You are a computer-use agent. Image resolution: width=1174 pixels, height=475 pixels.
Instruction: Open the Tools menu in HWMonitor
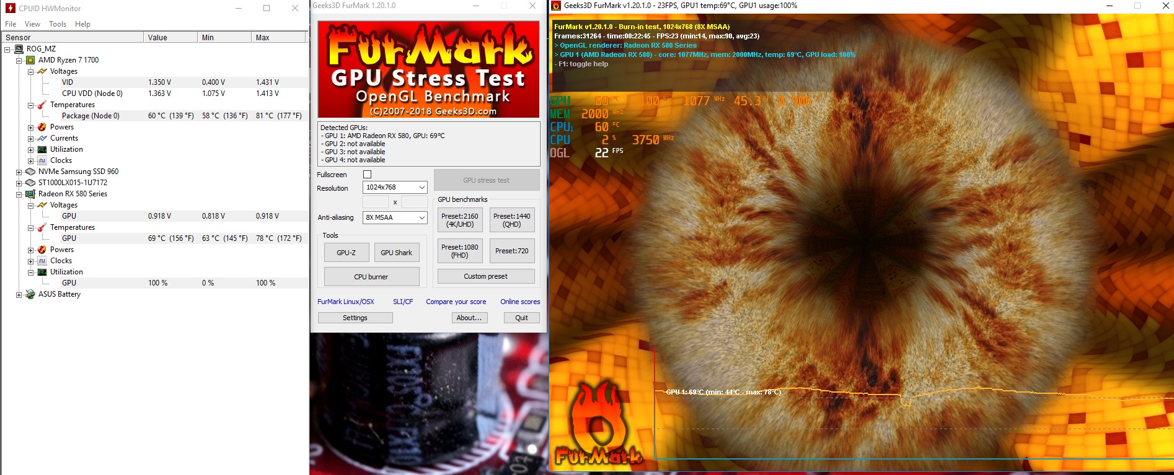pyautogui.click(x=58, y=24)
